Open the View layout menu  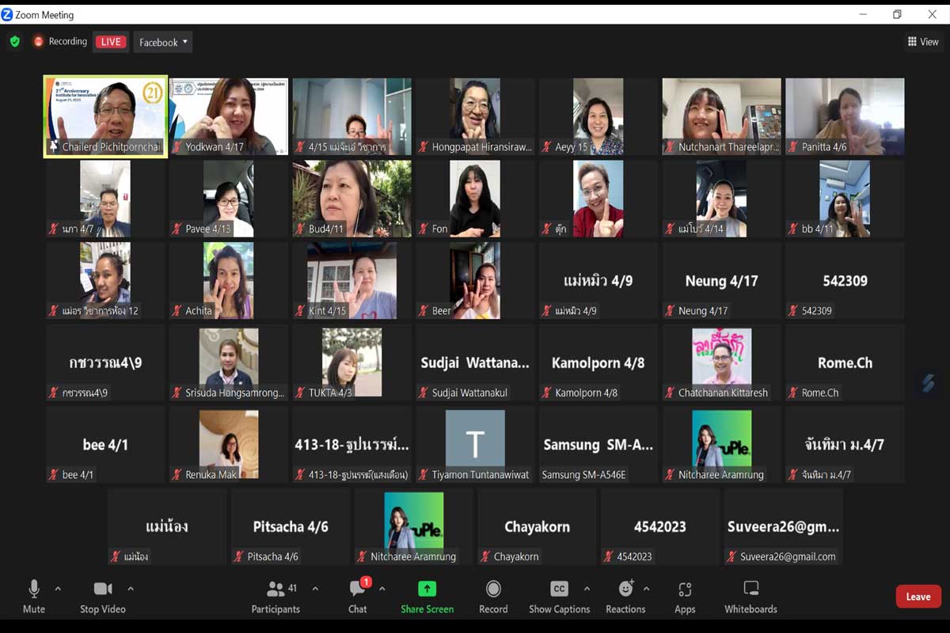923,42
